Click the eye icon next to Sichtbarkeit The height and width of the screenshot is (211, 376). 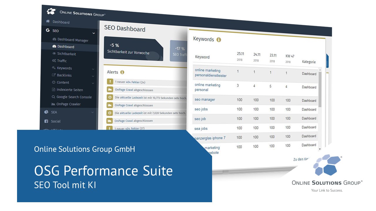[54, 54]
